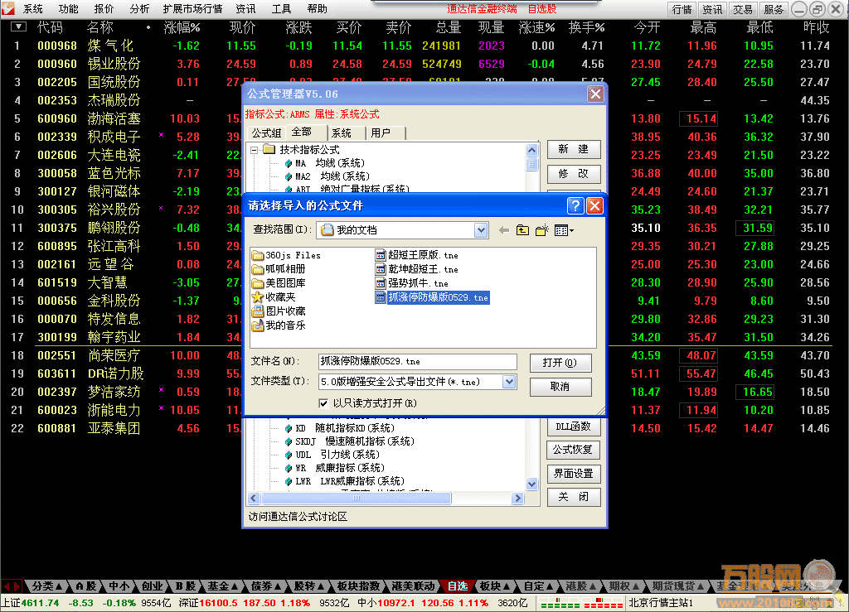Viewport: 849px width, 612px height.
Task: Open 访问通达信公式讨论区 link
Action: pyautogui.click(x=298, y=517)
